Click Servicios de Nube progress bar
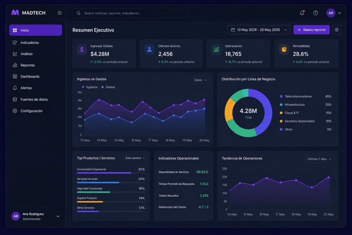The image size is (352, 235). point(111,182)
